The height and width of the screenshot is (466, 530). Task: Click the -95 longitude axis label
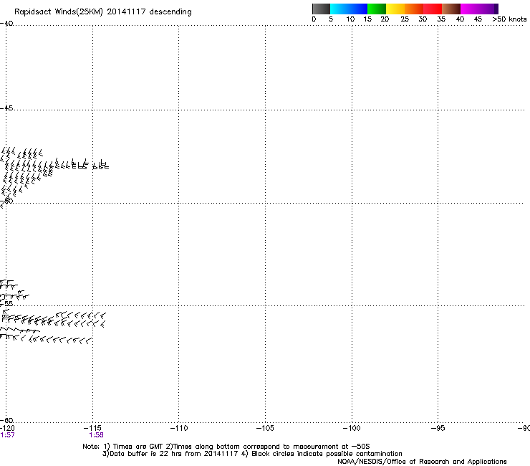pyautogui.click(x=438, y=428)
